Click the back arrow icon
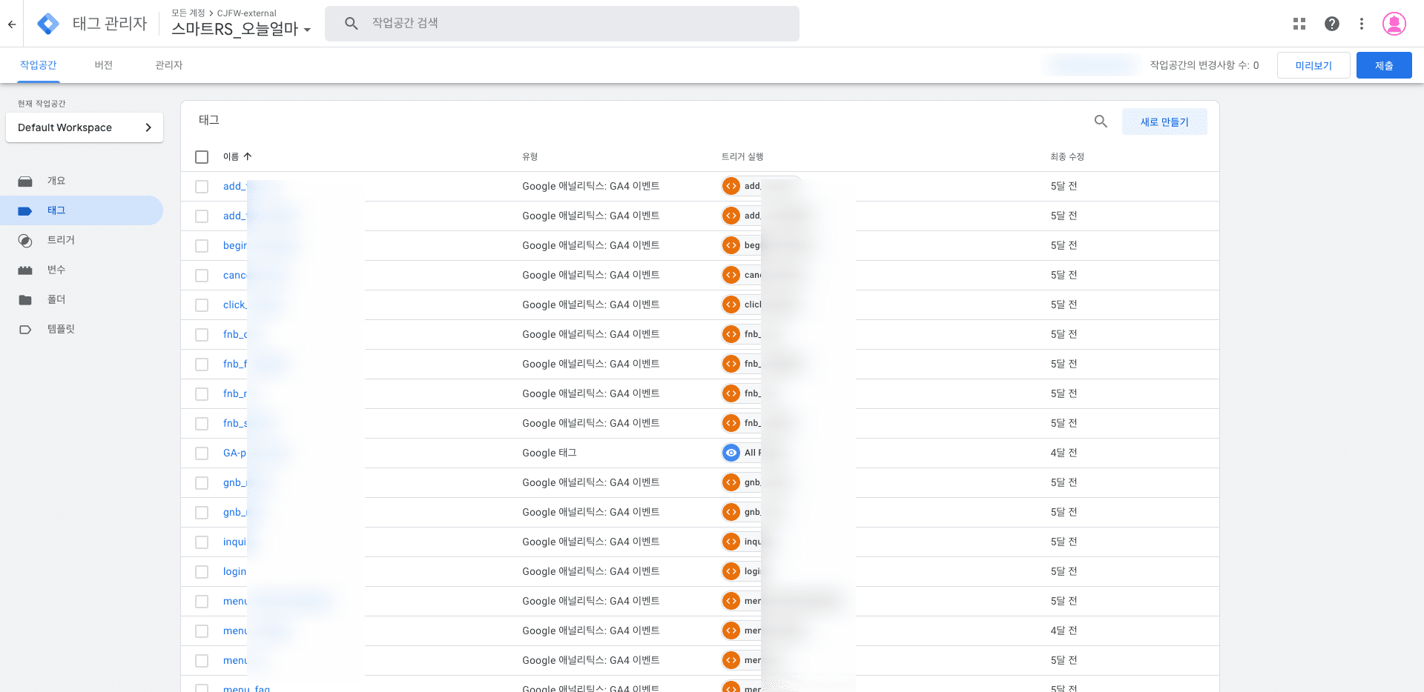 12,24
